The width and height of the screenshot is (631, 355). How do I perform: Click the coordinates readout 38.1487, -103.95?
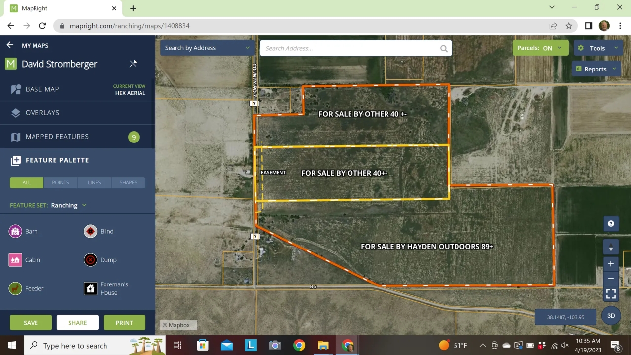pyautogui.click(x=565, y=317)
